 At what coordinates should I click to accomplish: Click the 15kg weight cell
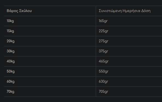[x=50, y=31]
